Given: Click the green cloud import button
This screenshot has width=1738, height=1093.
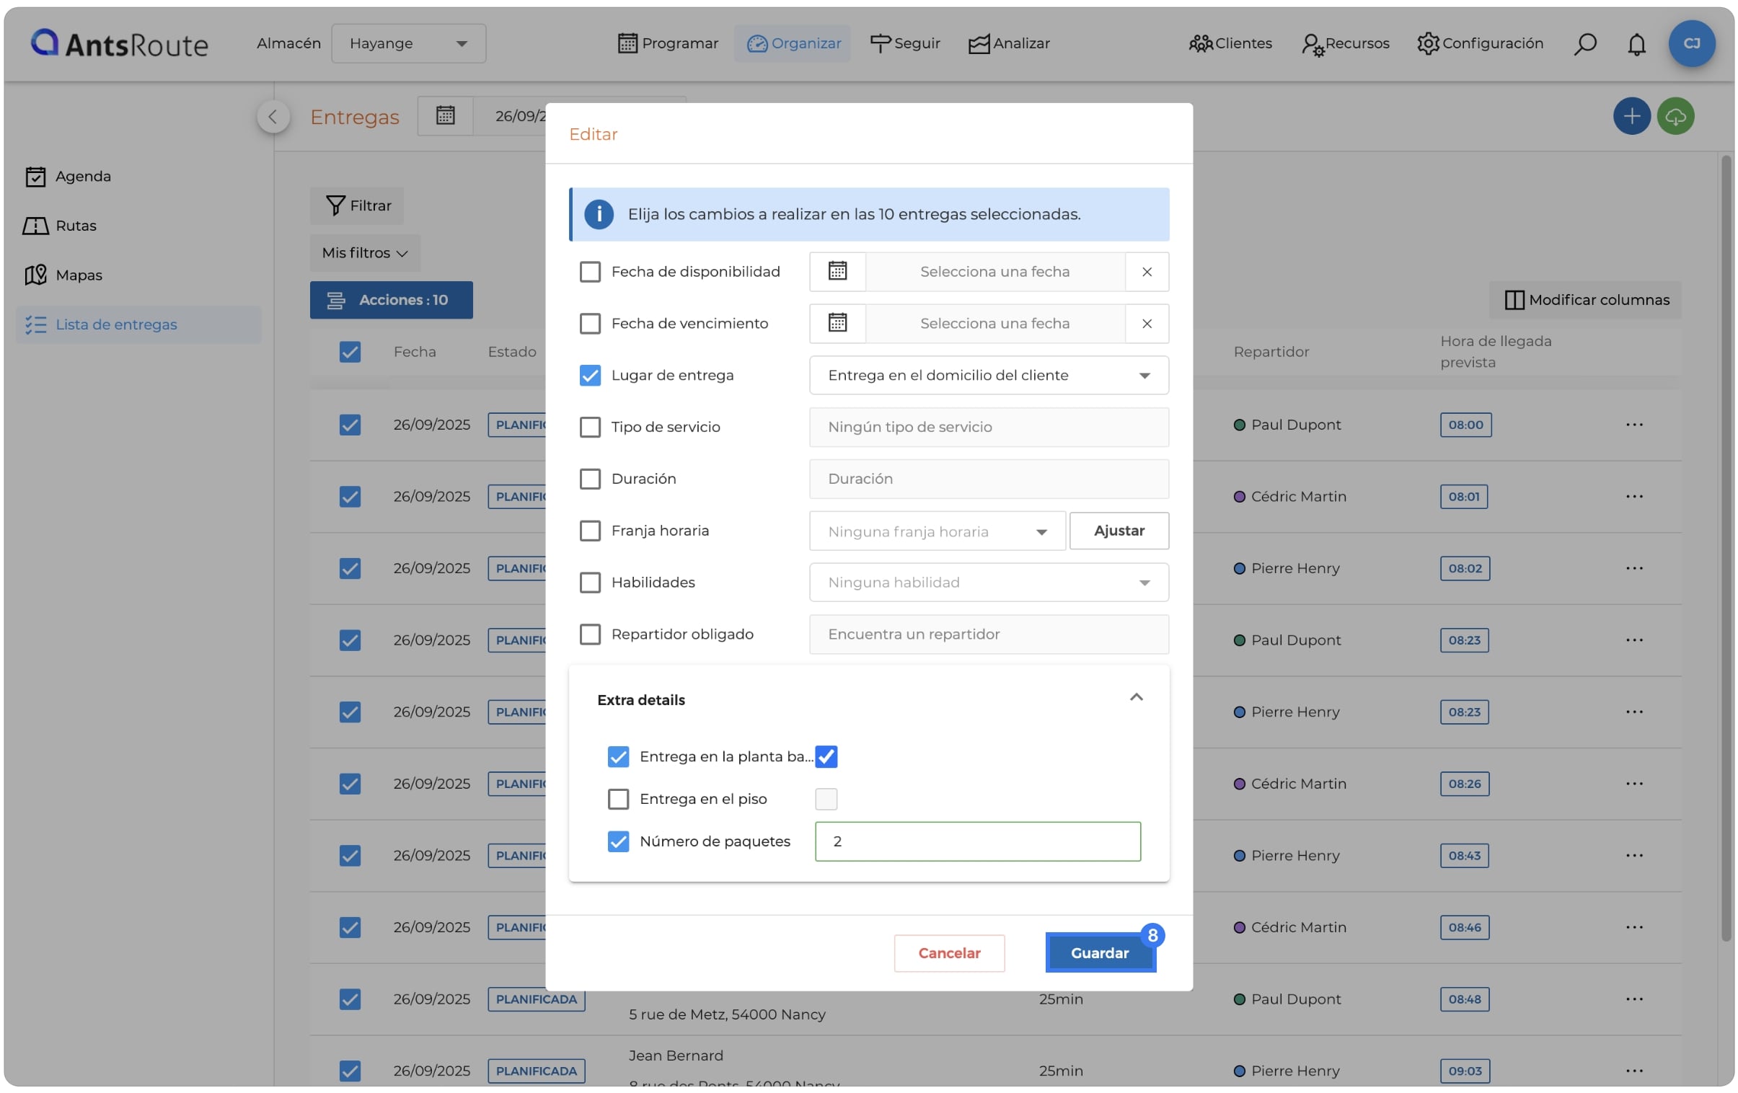Looking at the screenshot, I should click(1675, 116).
